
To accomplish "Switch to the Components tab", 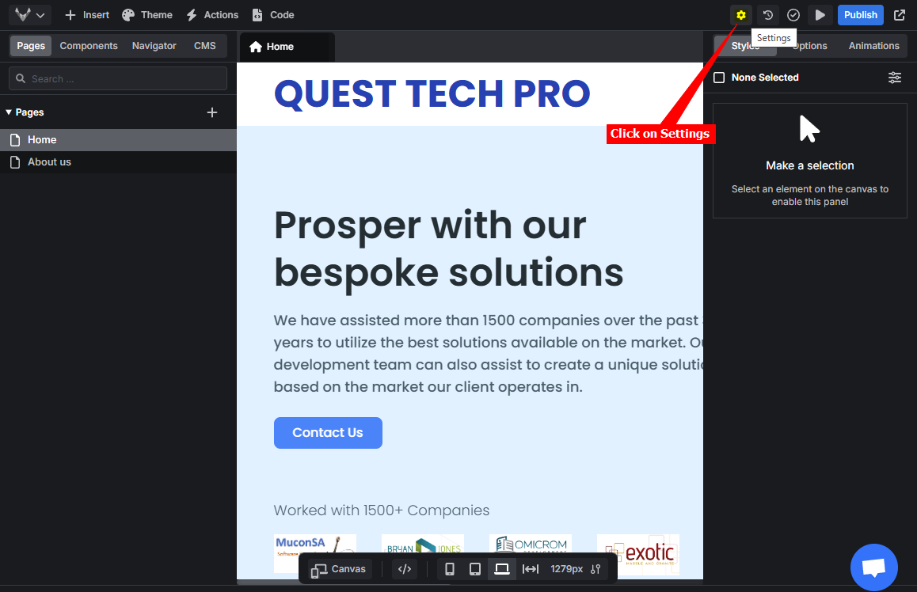I will pos(89,46).
